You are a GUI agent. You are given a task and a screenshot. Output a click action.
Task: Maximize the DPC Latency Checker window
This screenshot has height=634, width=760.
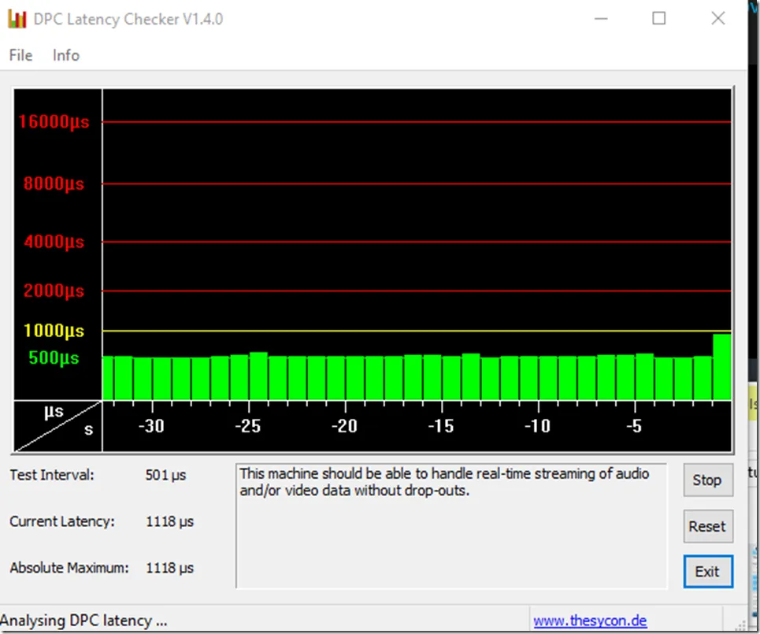tap(658, 19)
